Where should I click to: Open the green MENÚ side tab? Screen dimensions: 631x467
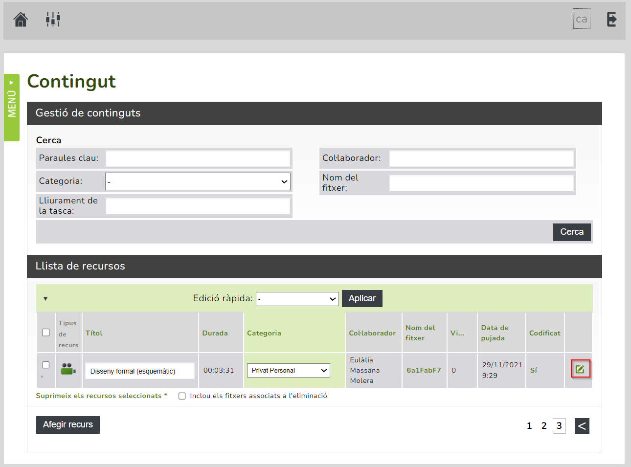click(x=12, y=108)
